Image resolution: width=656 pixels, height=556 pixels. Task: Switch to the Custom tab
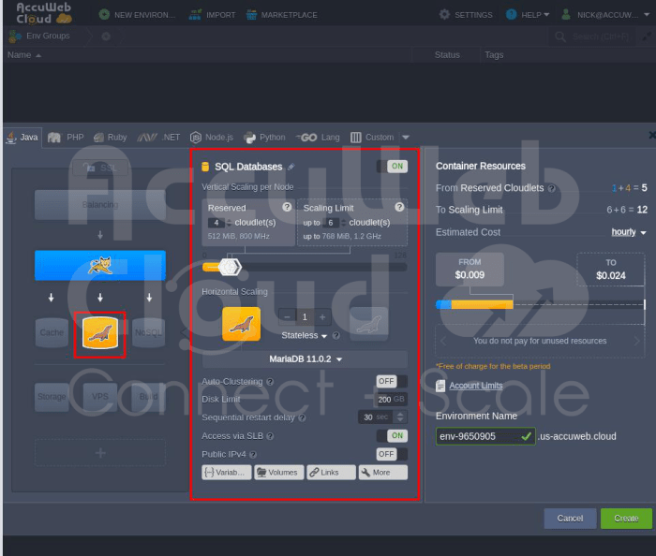click(372, 137)
